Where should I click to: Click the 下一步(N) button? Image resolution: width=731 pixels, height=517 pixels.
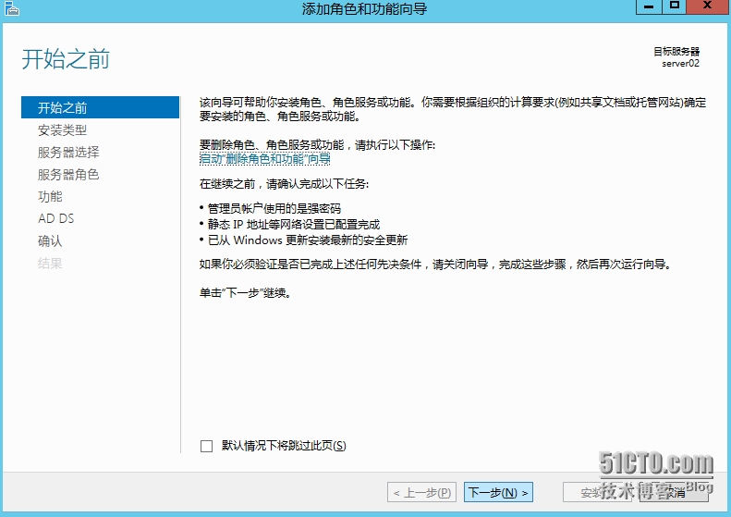click(498, 492)
